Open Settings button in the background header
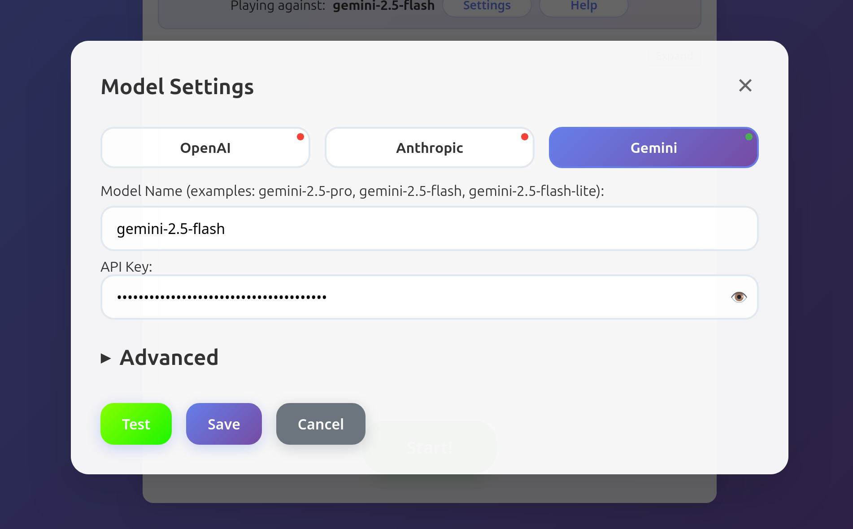 point(487,6)
